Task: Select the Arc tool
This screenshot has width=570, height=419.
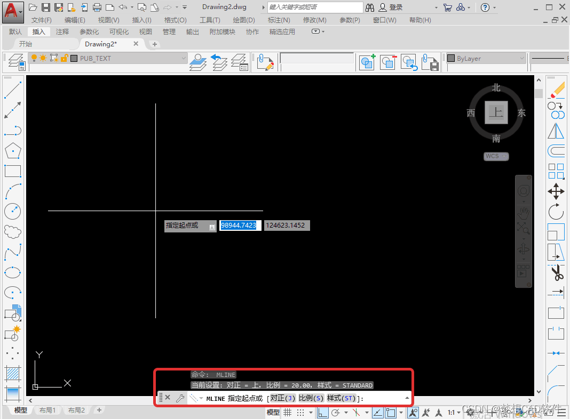Action: (x=13, y=191)
